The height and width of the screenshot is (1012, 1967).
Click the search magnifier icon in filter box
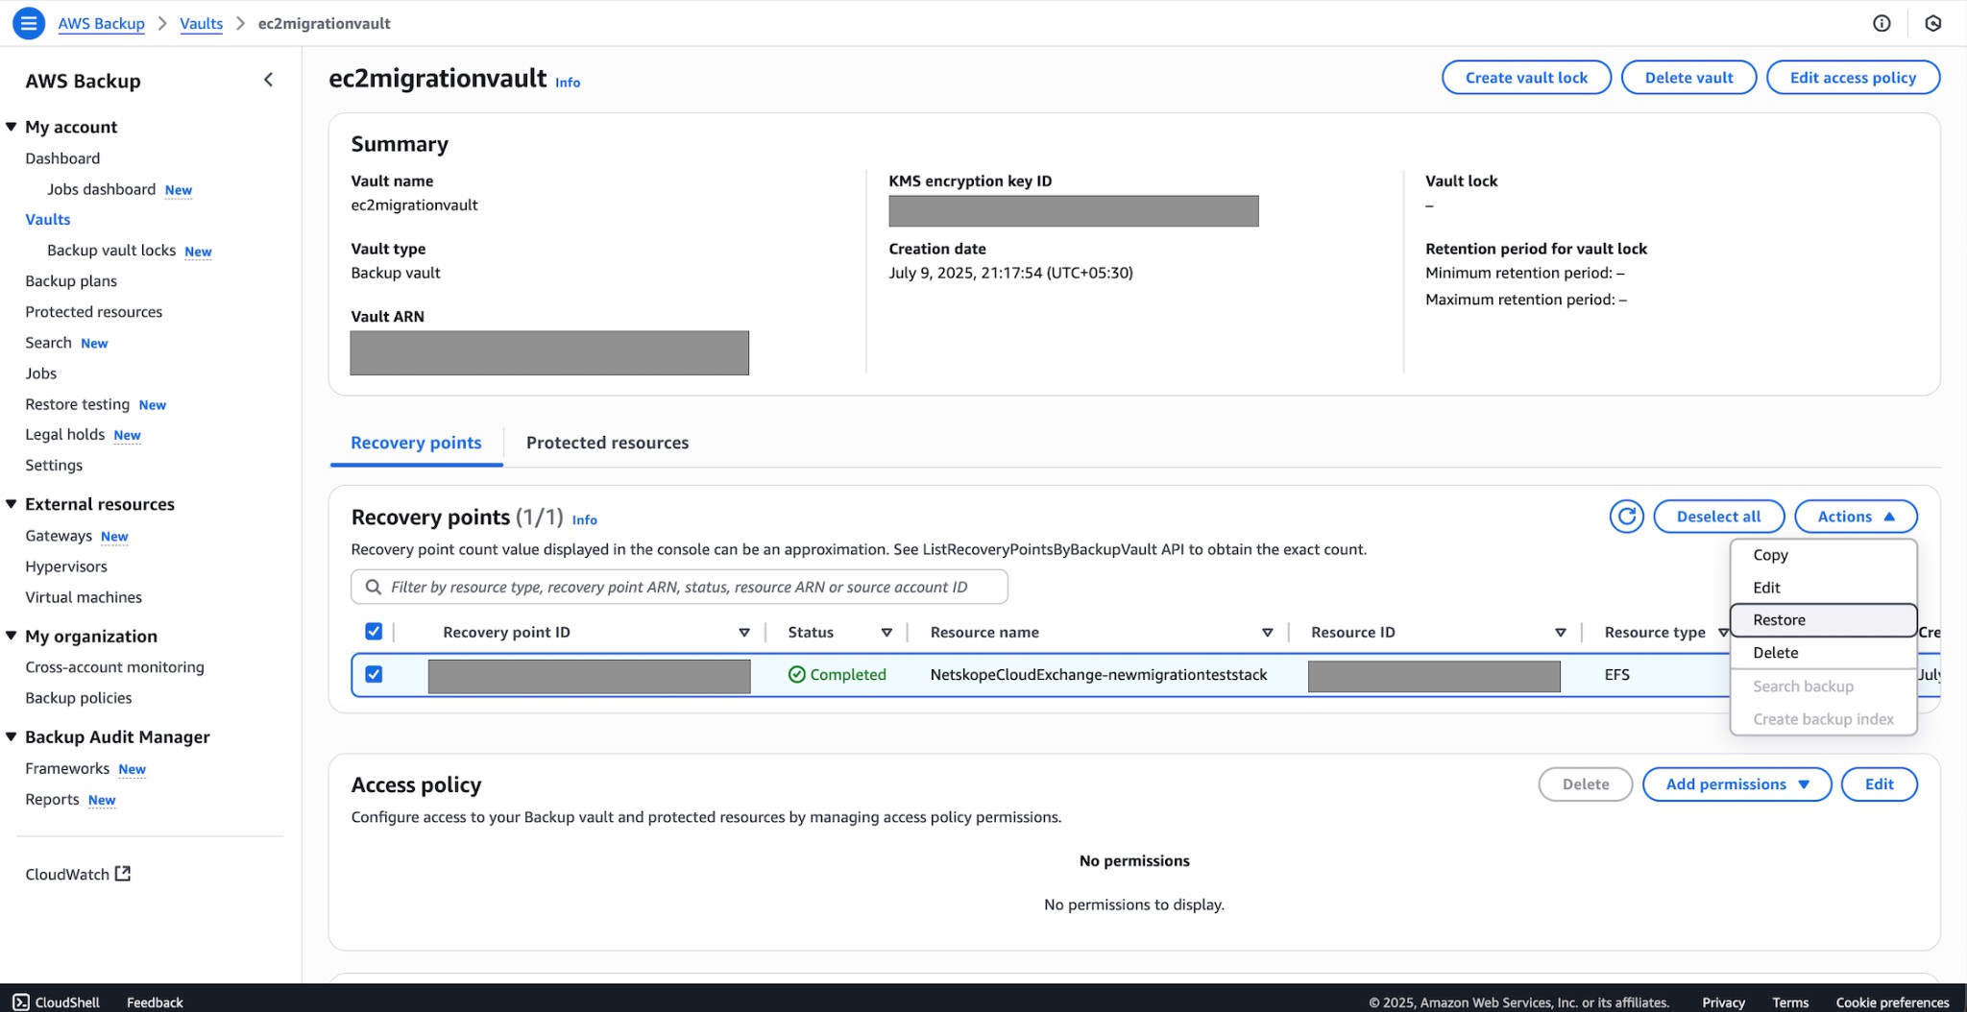click(374, 587)
